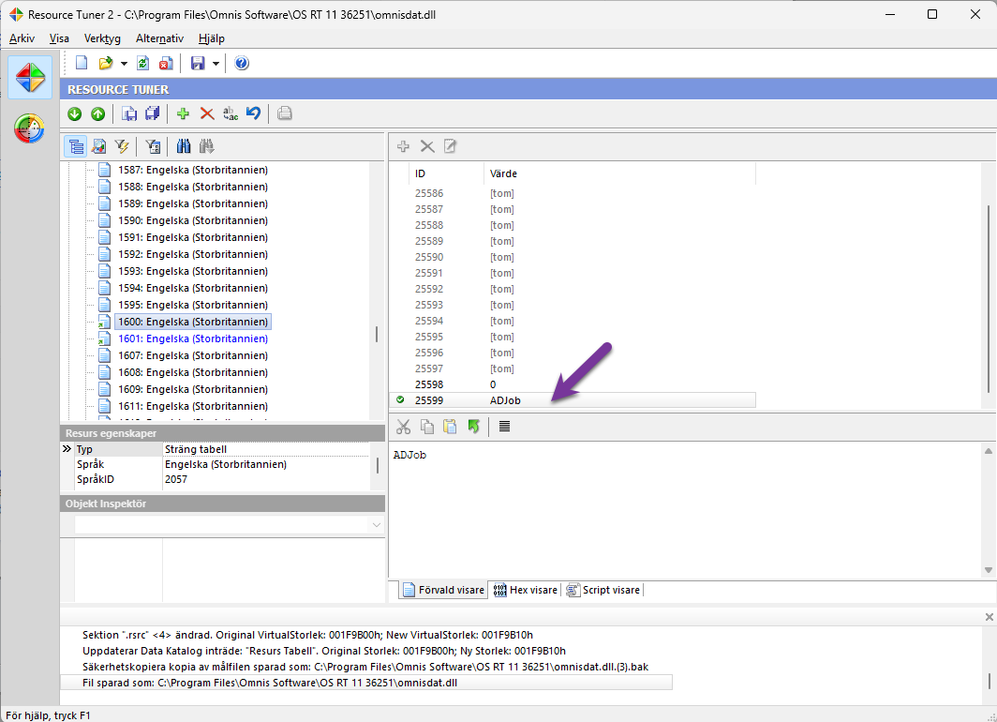Click the filter with lightning bolt icon
The image size is (997, 722).
point(122,146)
